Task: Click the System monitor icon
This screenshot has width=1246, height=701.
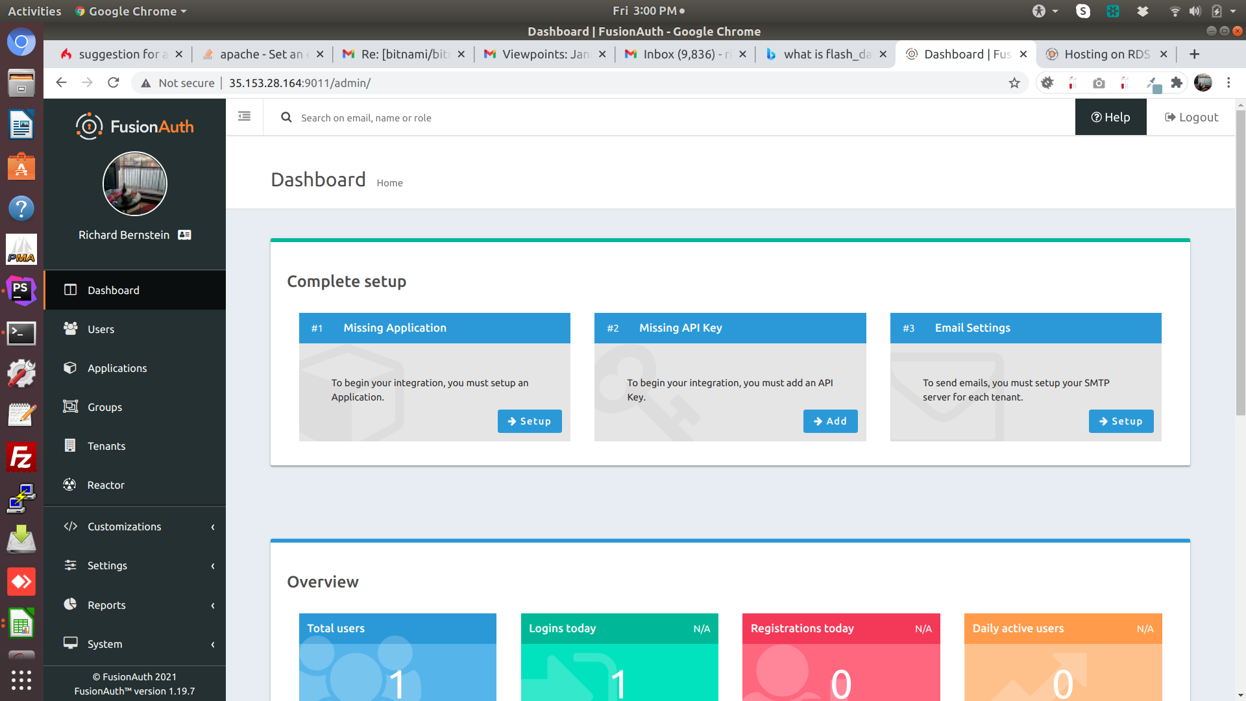Action: (71, 643)
